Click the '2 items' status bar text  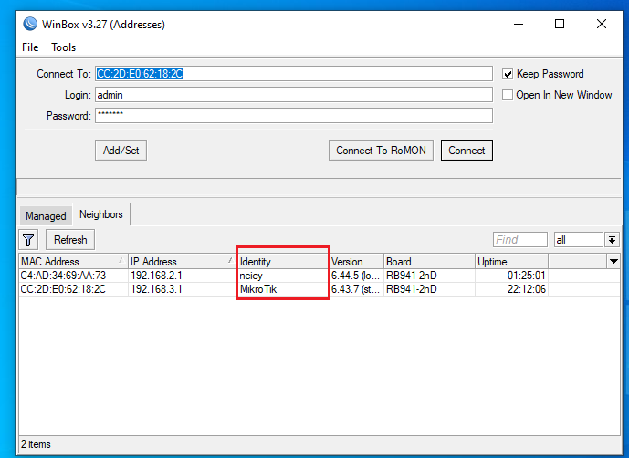click(36, 444)
